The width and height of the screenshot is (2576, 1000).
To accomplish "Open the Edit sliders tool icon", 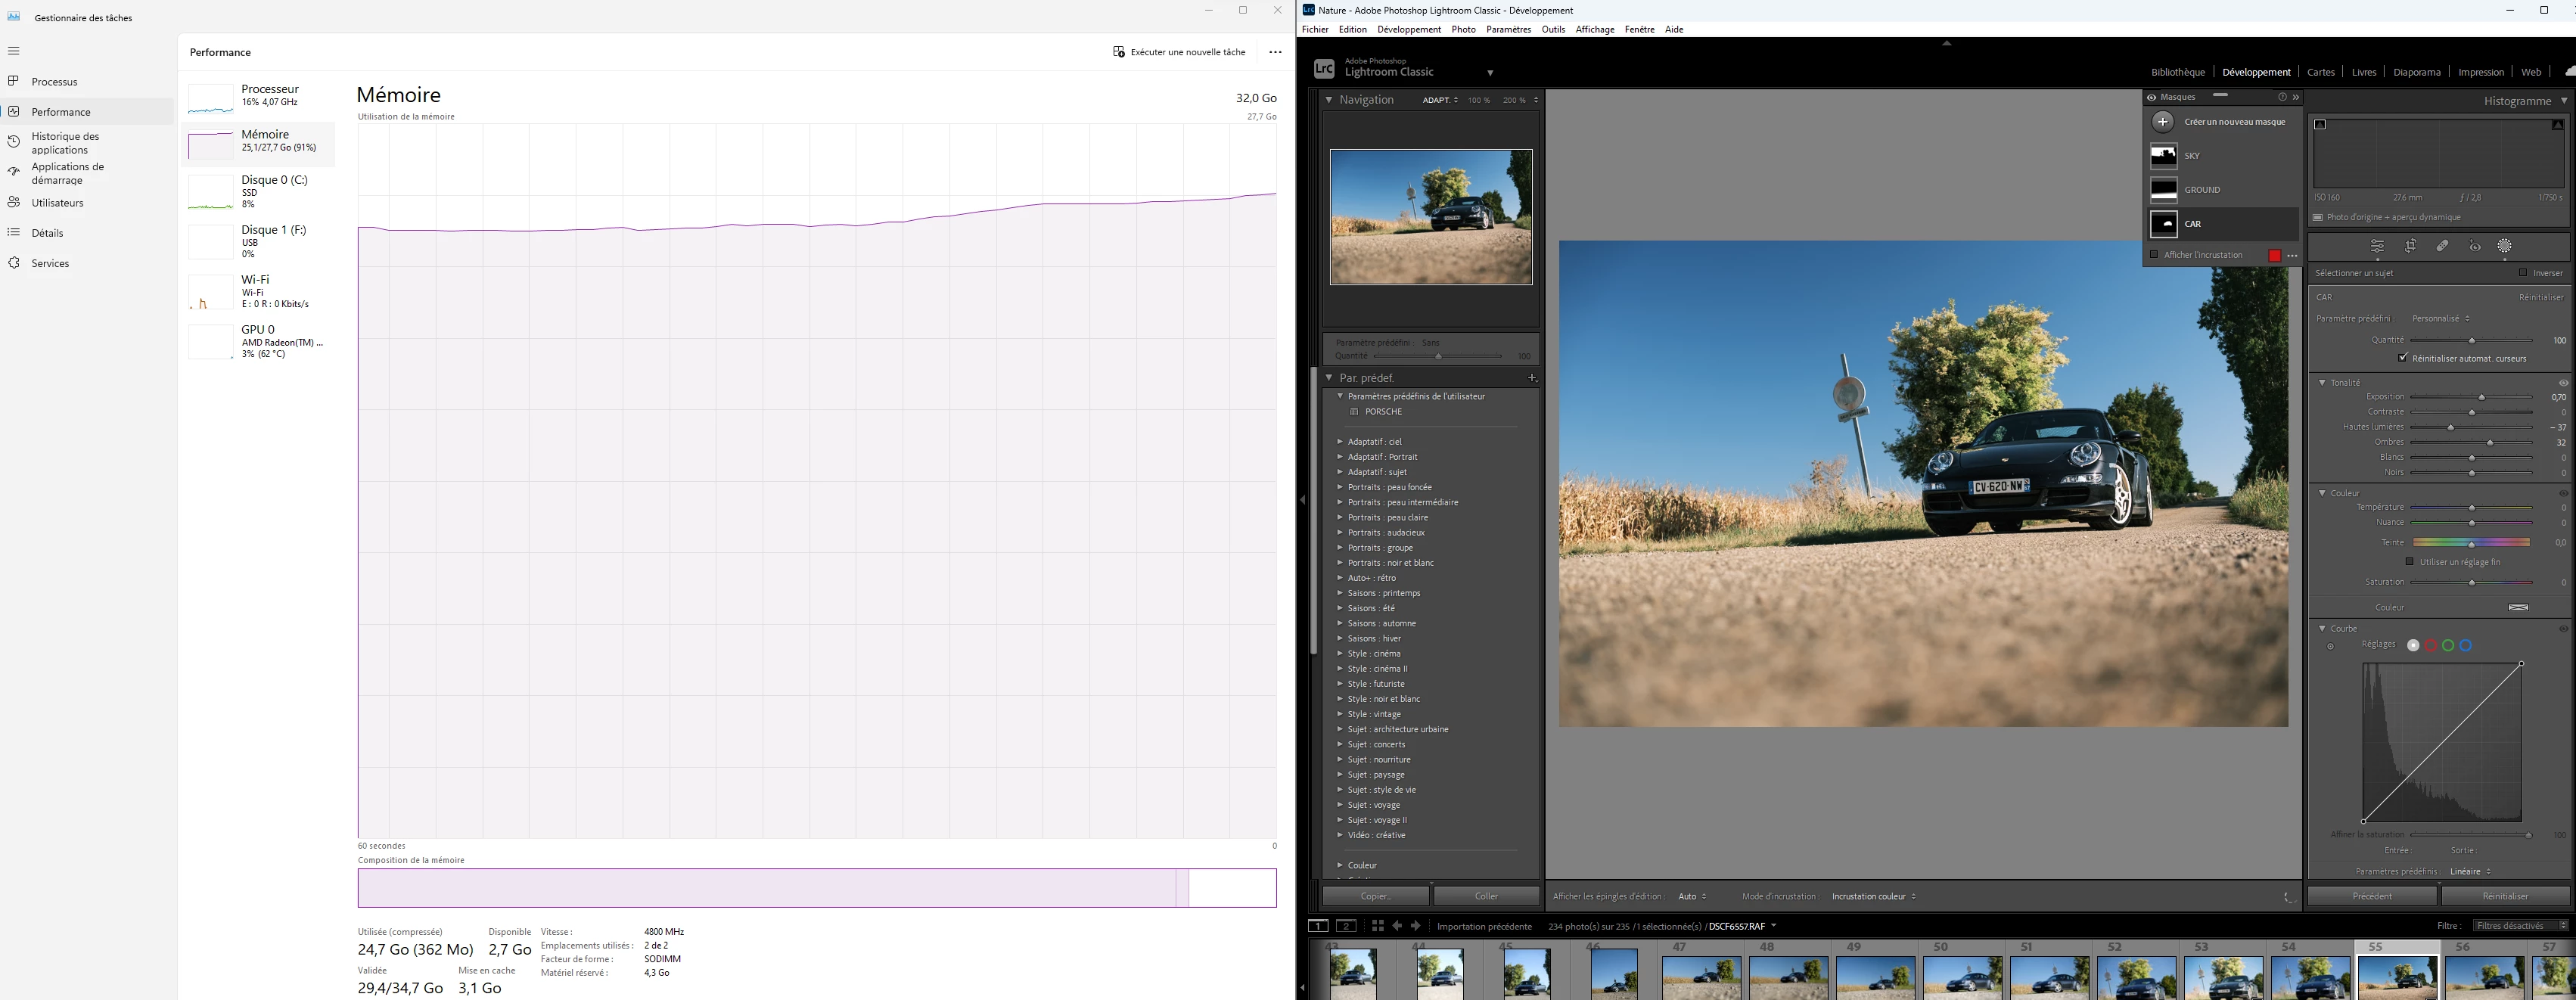I will [x=2377, y=246].
